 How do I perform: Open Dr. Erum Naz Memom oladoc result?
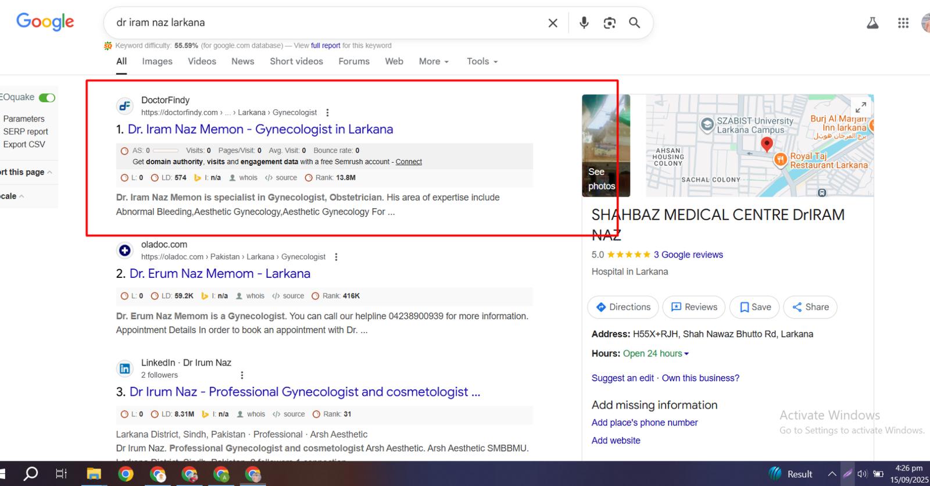(220, 274)
